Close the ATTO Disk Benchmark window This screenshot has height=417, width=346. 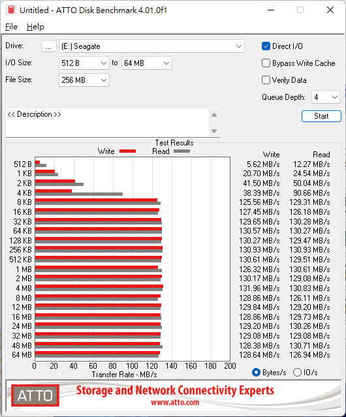pyautogui.click(x=330, y=10)
